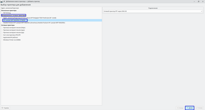Viewport: 205px width, 110px height.
Task: Open the Справка help button
Action: tap(5, 108)
